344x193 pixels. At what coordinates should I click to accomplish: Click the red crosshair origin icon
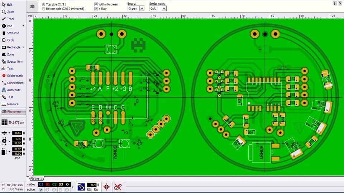[106, 187]
